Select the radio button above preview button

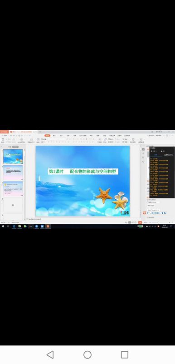tap(148, 202)
